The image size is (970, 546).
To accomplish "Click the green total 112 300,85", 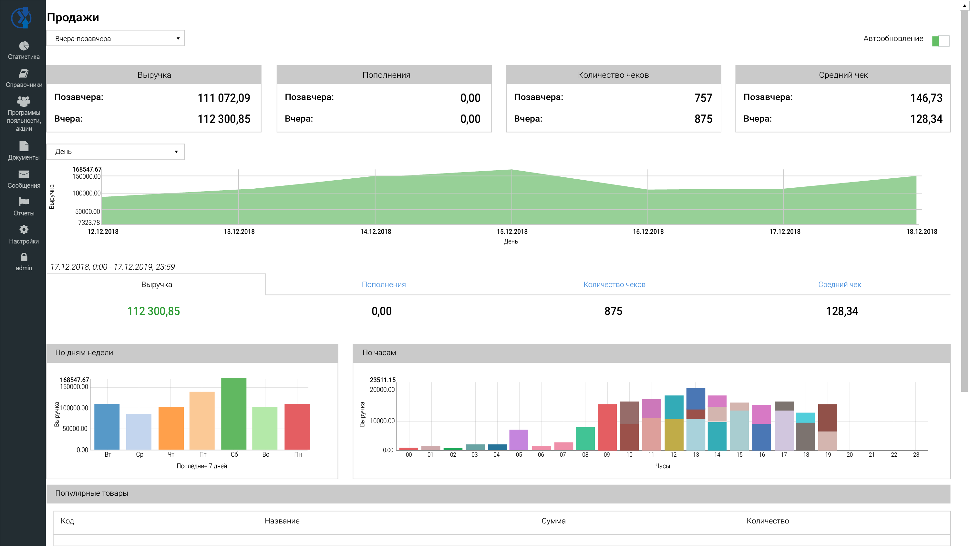I will point(154,311).
